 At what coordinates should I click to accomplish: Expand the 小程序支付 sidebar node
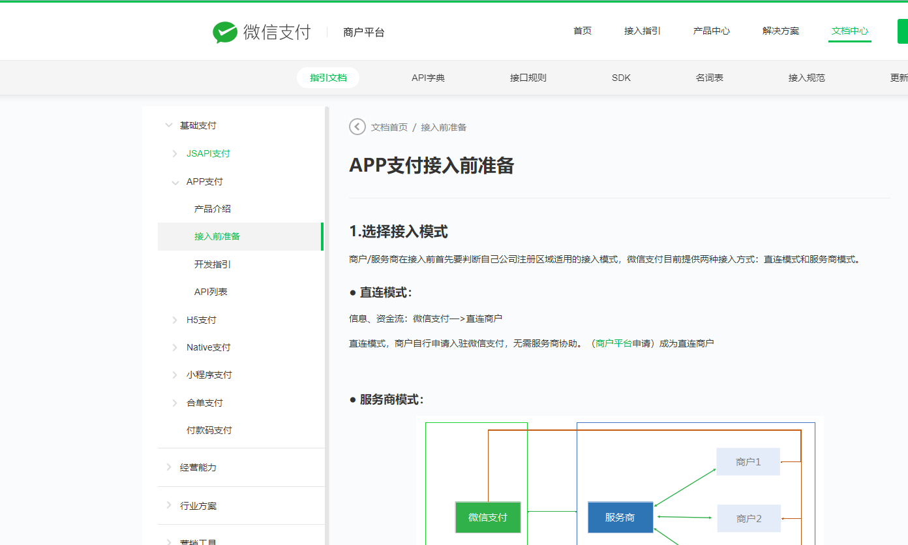pos(175,375)
